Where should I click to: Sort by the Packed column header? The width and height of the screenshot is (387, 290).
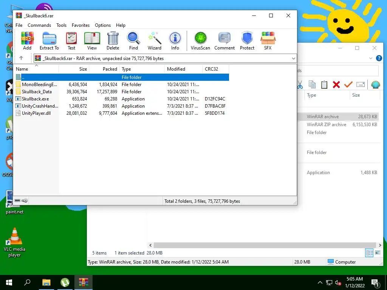(104, 69)
